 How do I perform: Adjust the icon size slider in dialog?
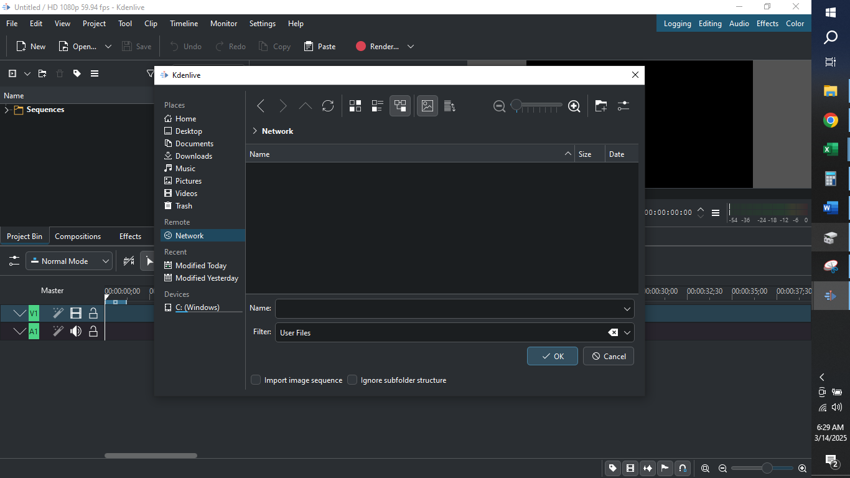coord(536,106)
